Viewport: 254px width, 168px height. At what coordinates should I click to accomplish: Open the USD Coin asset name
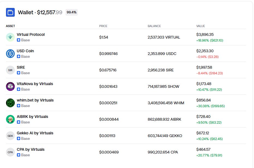tap(25, 51)
